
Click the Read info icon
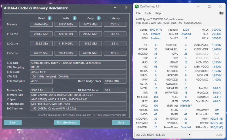click(49, 18)
